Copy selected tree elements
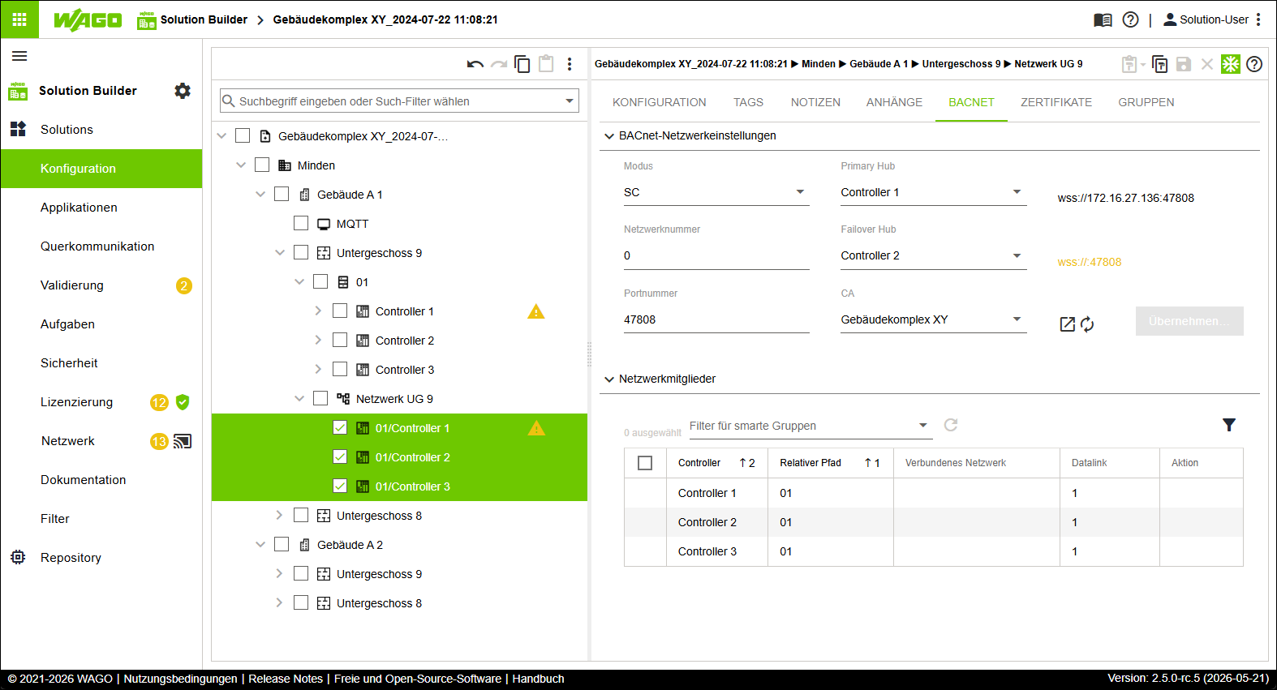This screenshot has height=690, width=1277. point(522,64)
